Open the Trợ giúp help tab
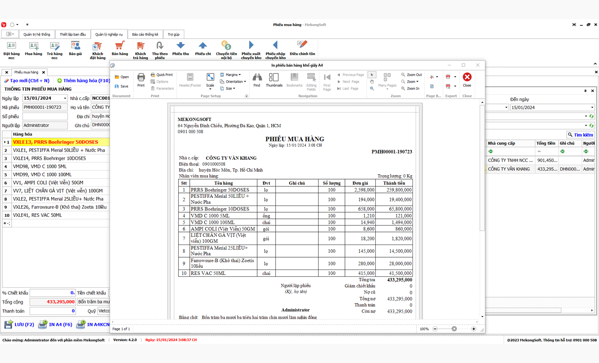 point(173,34)
